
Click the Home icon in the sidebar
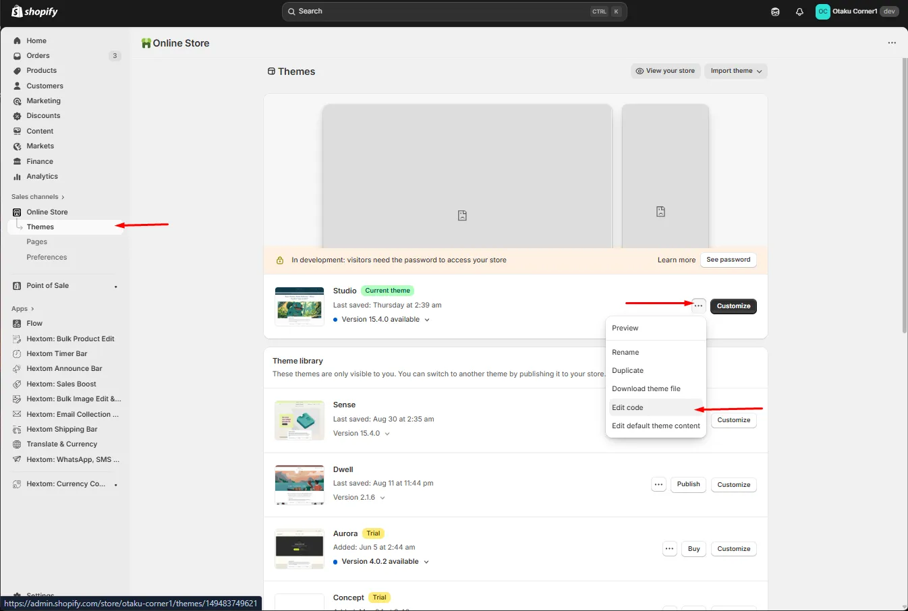[x=18, y=40]
